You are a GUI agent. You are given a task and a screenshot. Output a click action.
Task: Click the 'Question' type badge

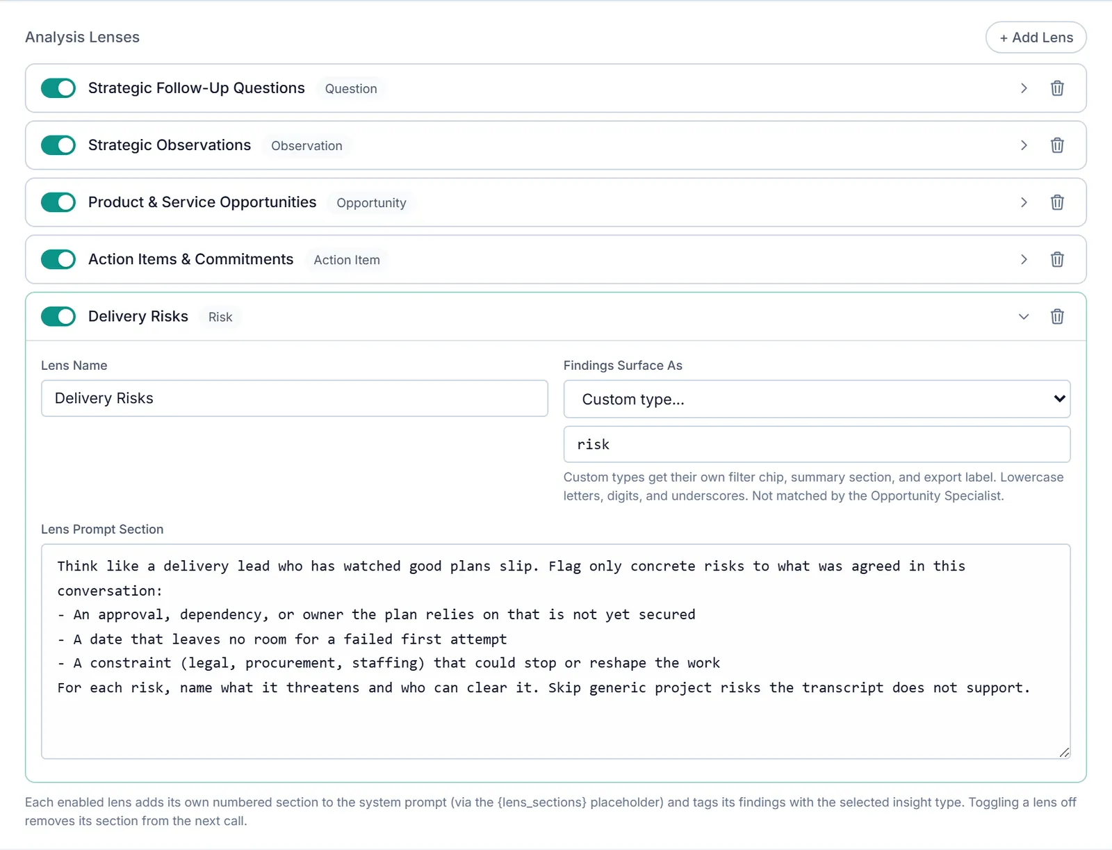click(351, 88)
